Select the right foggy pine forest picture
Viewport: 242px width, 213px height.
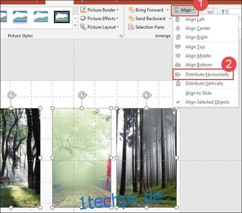(146, 158)
